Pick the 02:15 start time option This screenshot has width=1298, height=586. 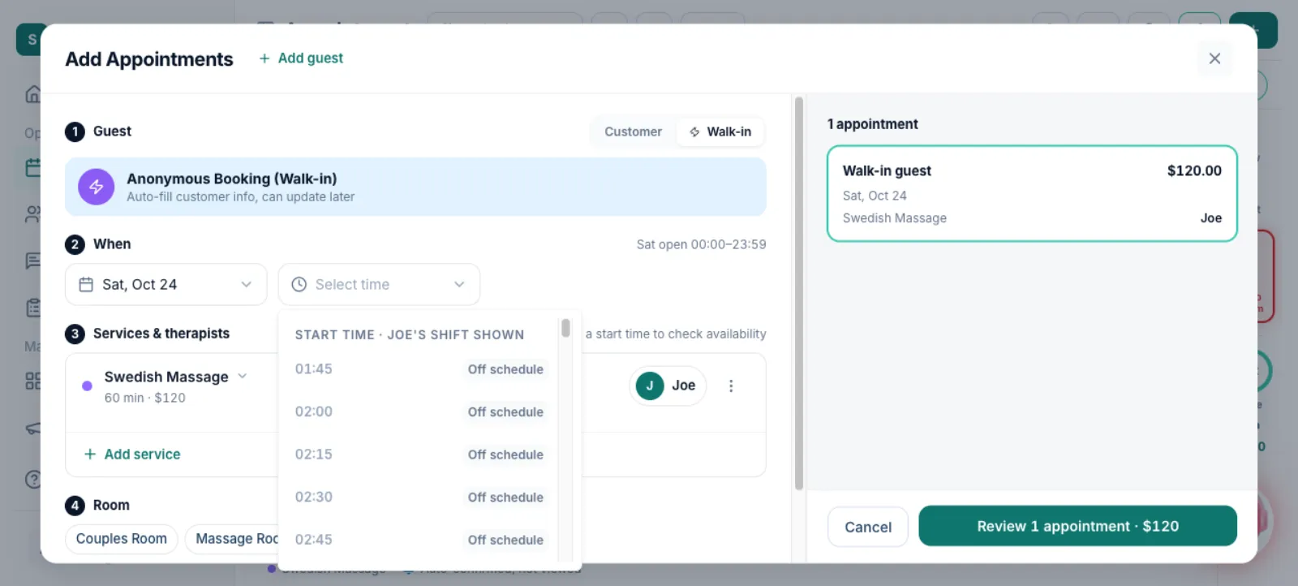click(420, 455)
